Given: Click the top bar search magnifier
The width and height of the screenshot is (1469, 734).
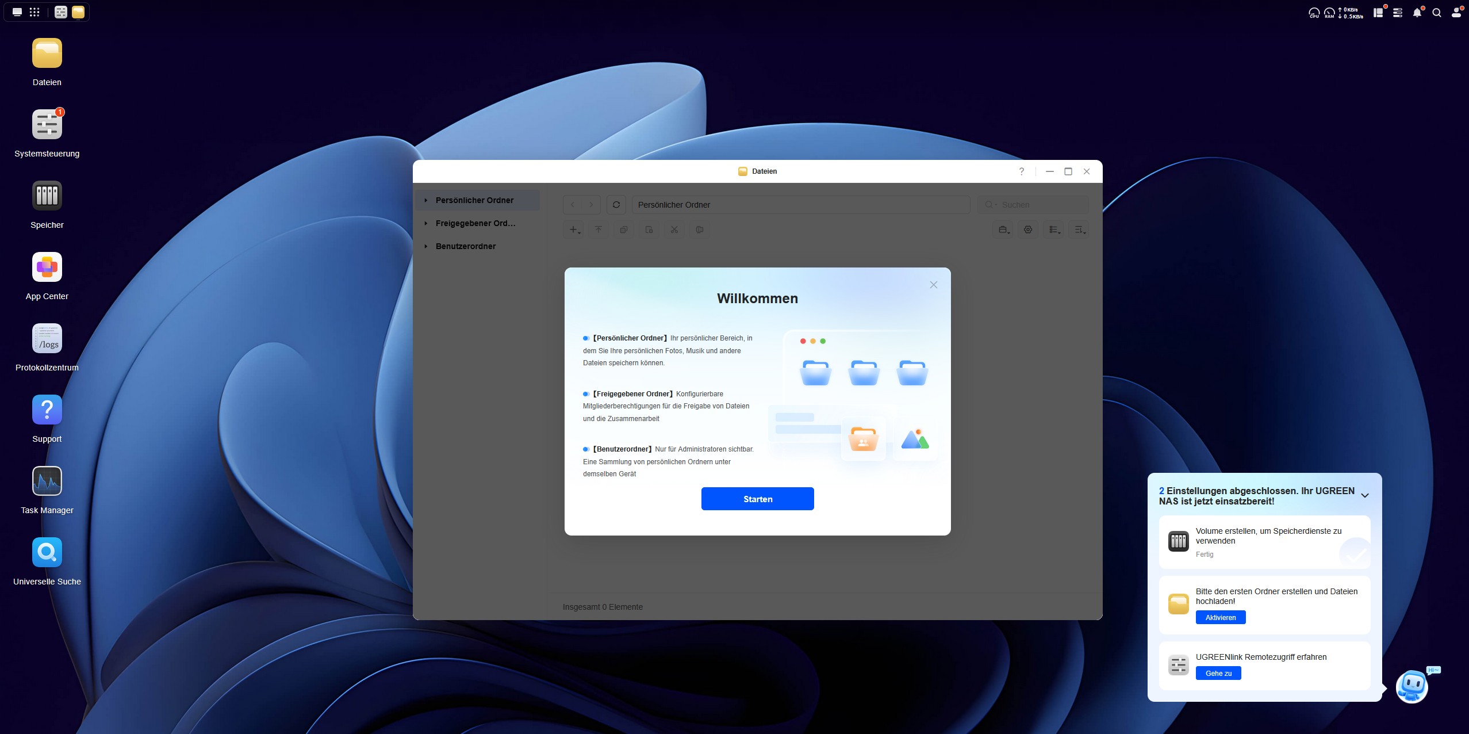Looking at the screenshot, I should coord(1436,13).
